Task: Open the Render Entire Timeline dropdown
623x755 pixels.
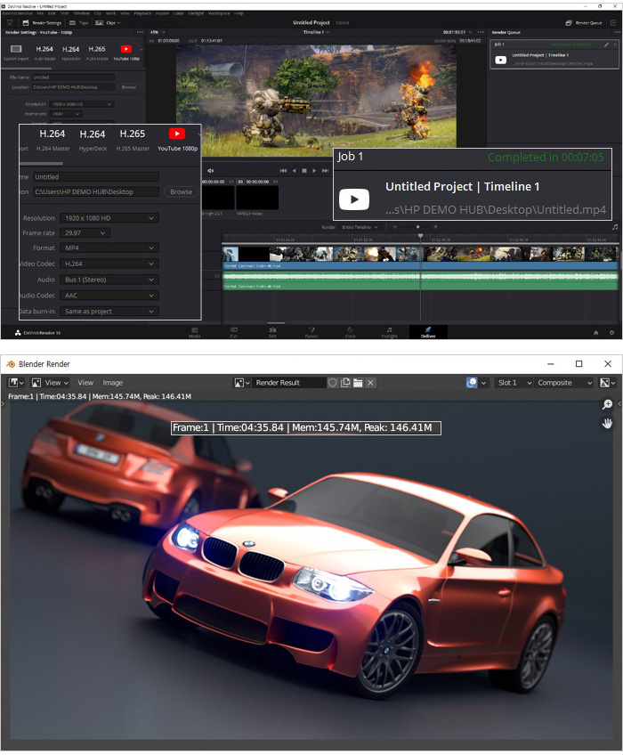Action: pyautogui.click(x=360, y=227)
